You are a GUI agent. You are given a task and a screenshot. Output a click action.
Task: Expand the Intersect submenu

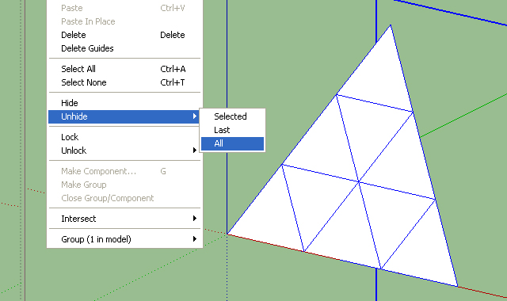point(124,219)
